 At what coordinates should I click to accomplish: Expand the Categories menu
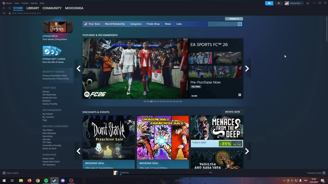(x=136, y=24)
